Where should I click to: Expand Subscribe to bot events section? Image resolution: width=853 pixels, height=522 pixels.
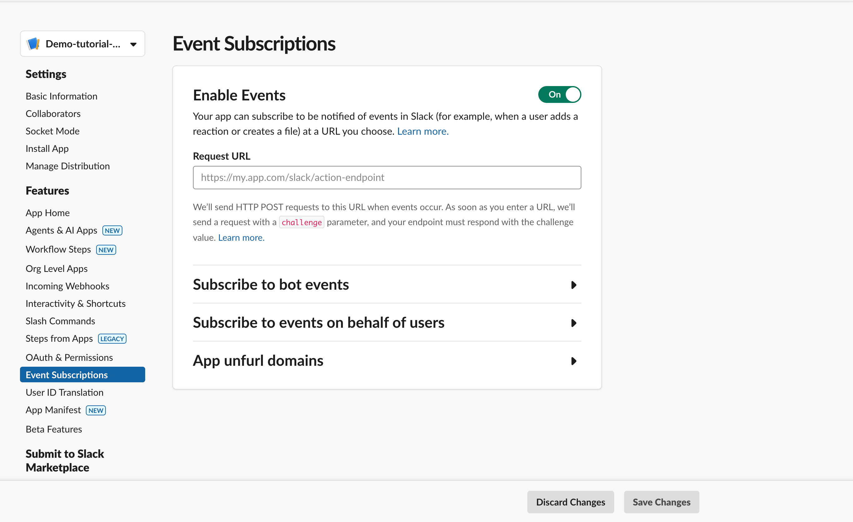(x=573, y=285)
